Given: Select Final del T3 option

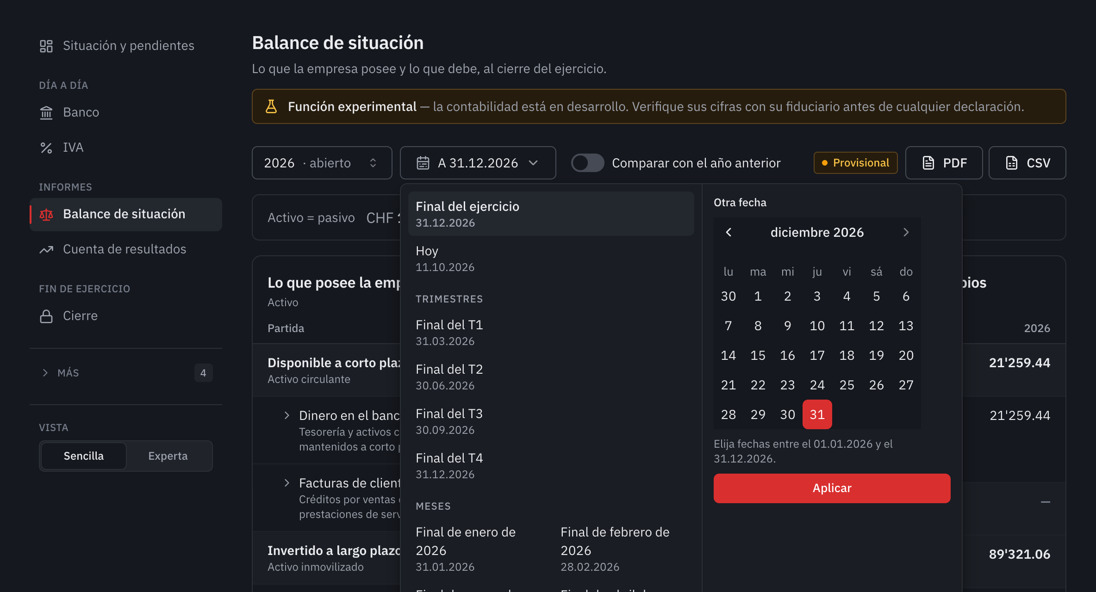Looking at the screenshot, I should (551, 421).
